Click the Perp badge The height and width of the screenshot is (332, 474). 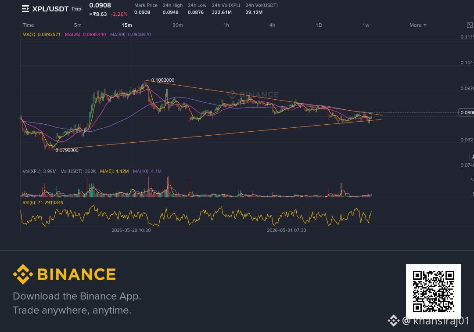76,9
